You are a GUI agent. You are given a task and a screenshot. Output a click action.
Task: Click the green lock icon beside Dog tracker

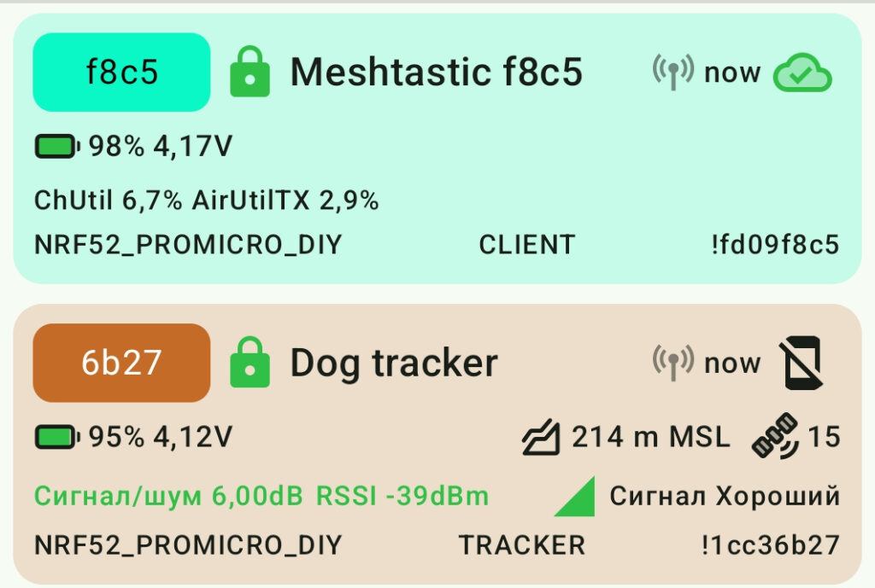pos(250,364)
